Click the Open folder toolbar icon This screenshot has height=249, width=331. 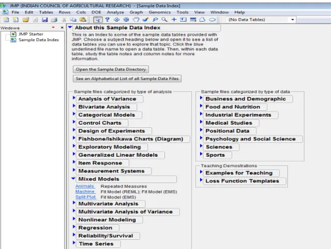[26, 20]
